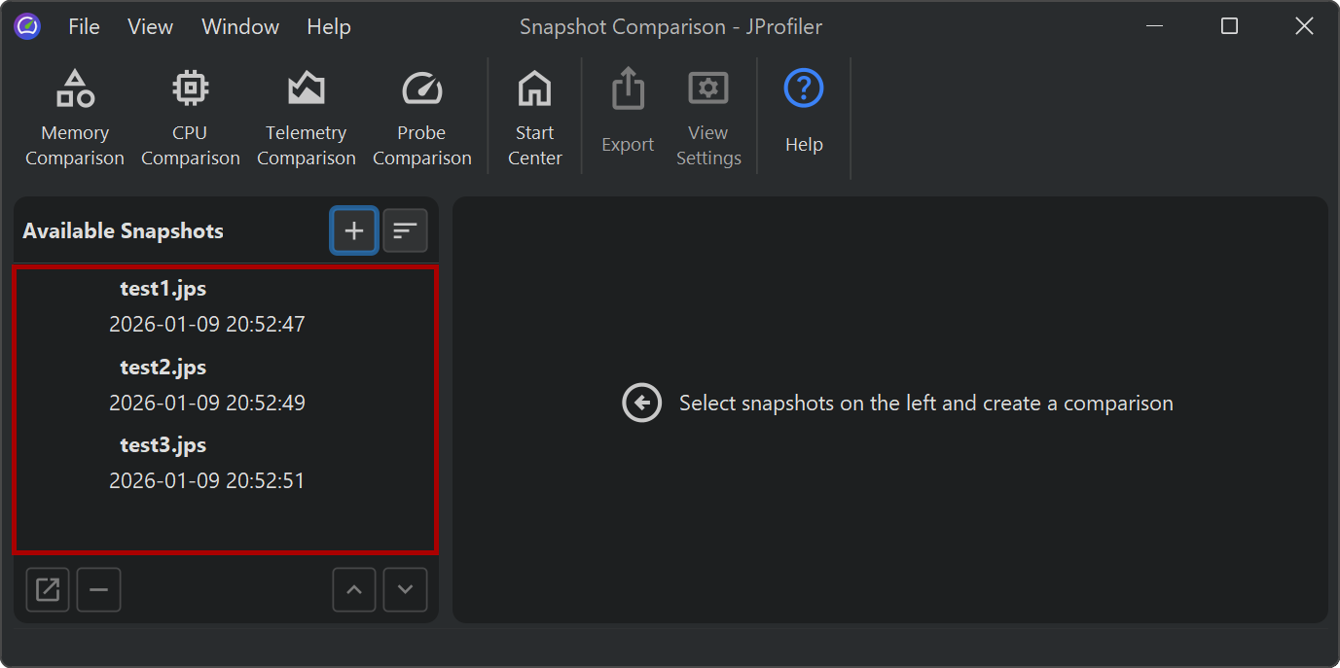1340x668 pixels.
Task: Click the Available Snapshots heading
Action: (x=124, y=231)
